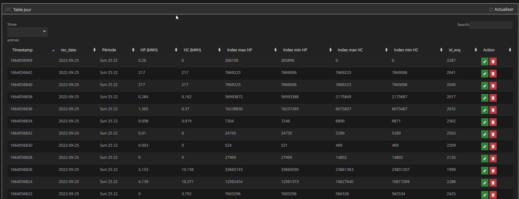Viewport: 519px width, 199px height.
Task: Sort by the id_ecq column header
Action: point(454,50)
